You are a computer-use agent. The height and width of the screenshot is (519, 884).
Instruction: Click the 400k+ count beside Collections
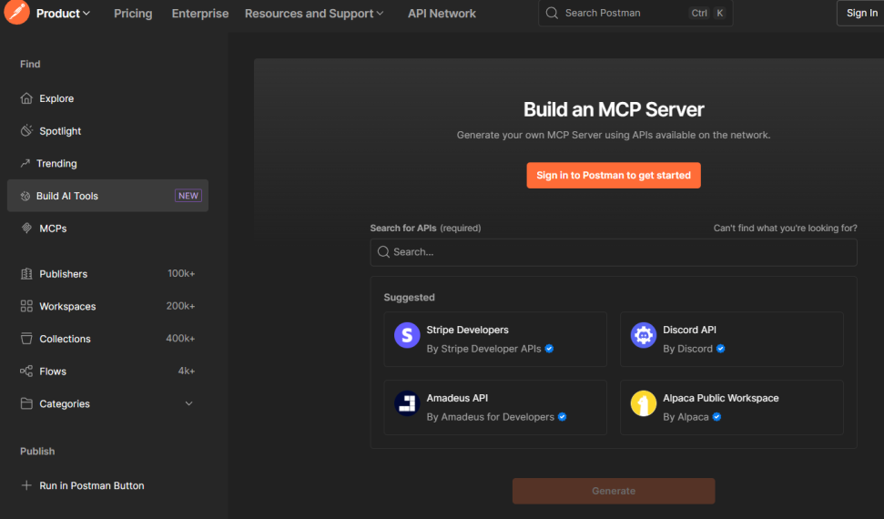[180, 339]
